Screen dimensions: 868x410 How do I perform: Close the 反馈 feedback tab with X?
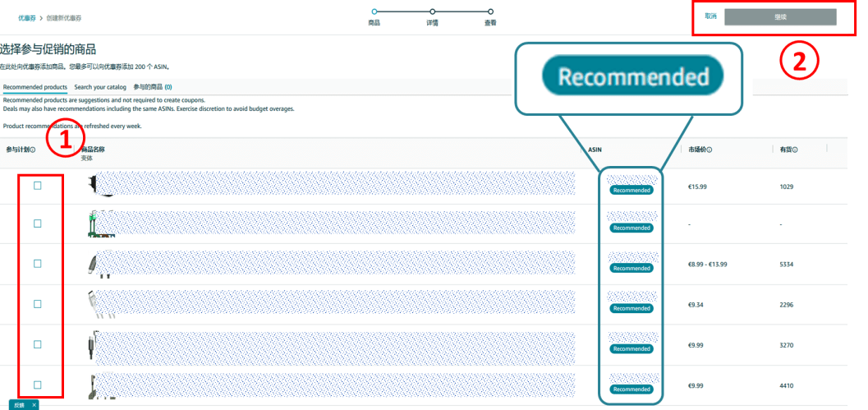point(34,405)
